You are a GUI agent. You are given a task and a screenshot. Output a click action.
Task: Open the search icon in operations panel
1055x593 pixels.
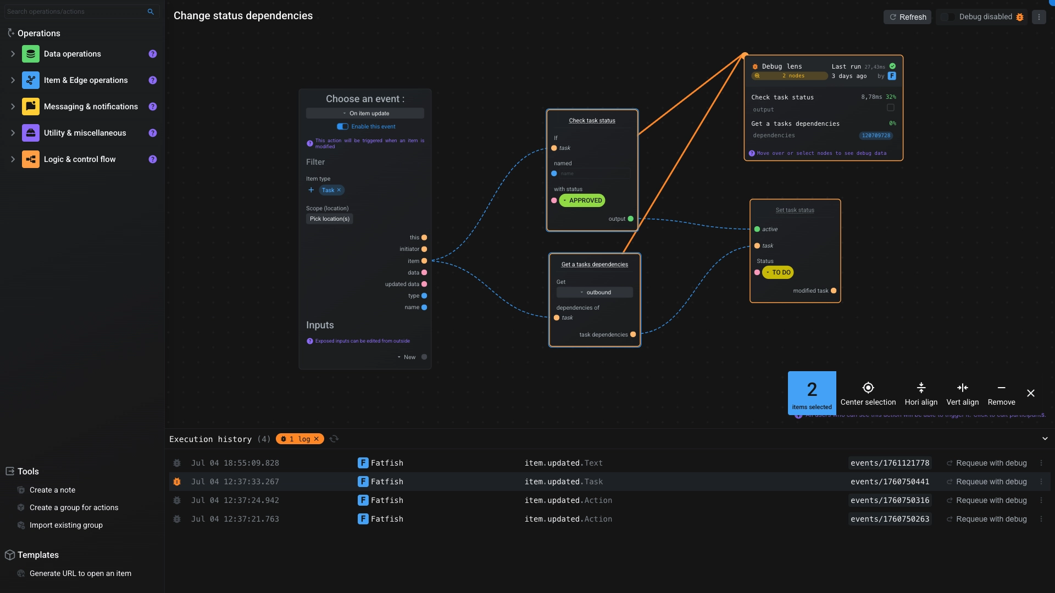[x=151, y=12]
